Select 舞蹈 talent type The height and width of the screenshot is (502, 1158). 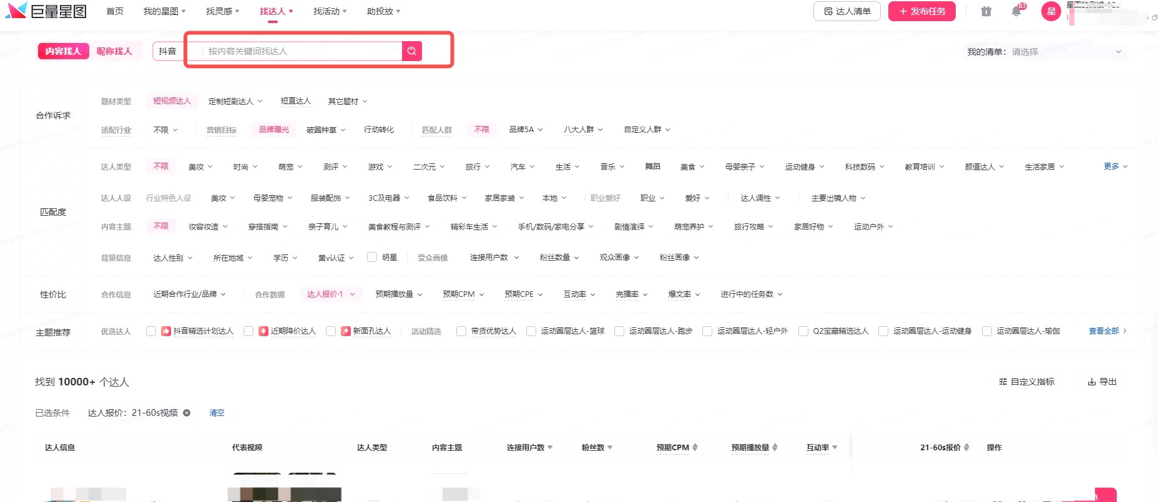[x=652, y=167]
